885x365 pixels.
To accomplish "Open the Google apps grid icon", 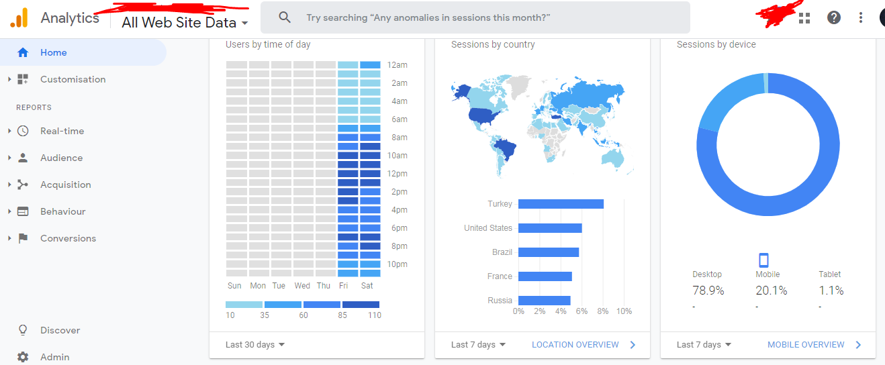I will (804, 17).
